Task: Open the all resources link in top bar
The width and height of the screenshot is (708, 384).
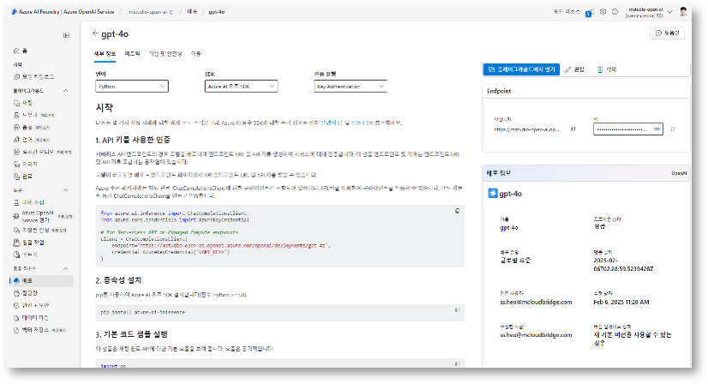Action: 567,12
